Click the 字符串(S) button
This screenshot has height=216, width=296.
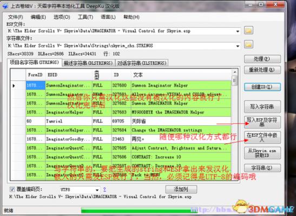pyautogui.click(x=262, y=168)
